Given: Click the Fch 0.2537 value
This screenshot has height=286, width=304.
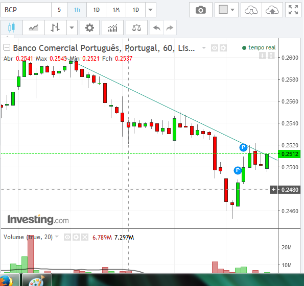Looking at the screenshot, I should point(124,59).
